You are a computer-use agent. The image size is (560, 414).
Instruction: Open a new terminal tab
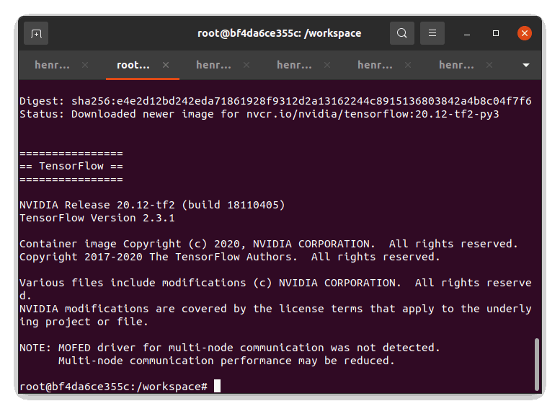click(36, 33)
